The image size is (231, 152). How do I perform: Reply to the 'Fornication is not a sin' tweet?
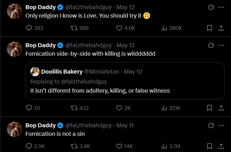[29, 146]
